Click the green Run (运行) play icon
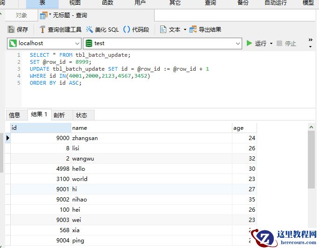Viewport: 319px width, 248px height. coord(250,43)
